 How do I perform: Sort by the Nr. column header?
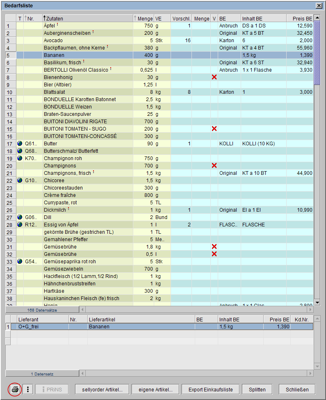click(x=33, y=18)
